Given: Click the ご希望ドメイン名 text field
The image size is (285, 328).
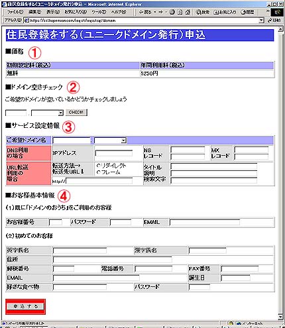Looking at the screenshot, I should click(x=72, y=140).
